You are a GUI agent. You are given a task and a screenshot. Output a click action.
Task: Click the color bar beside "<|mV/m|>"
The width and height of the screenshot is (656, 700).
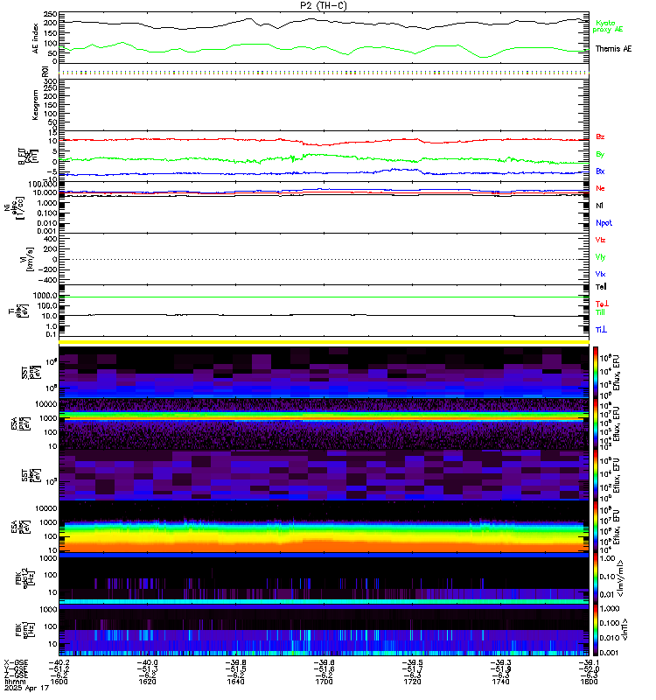tap(596, 578)
